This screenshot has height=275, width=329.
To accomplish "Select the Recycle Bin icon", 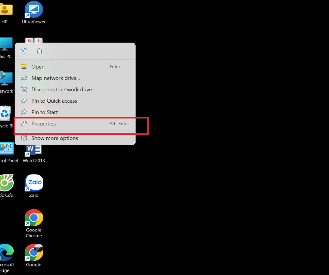I will [5, 114].
